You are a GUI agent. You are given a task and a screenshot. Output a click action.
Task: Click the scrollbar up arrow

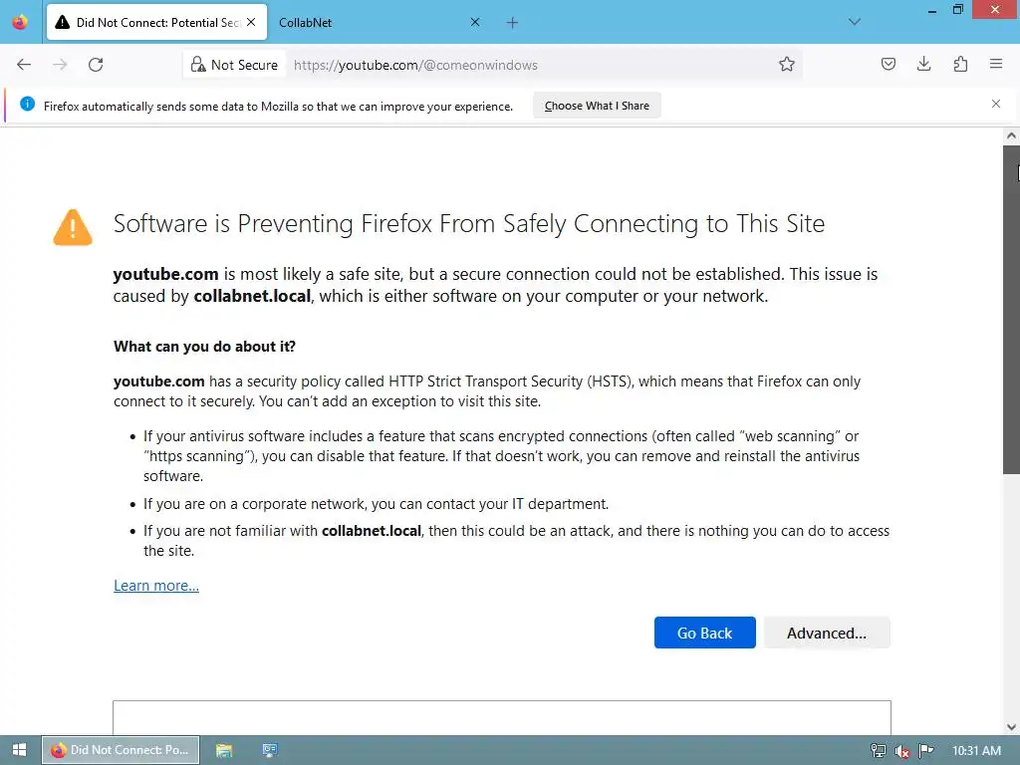[x=1011, y=135]
